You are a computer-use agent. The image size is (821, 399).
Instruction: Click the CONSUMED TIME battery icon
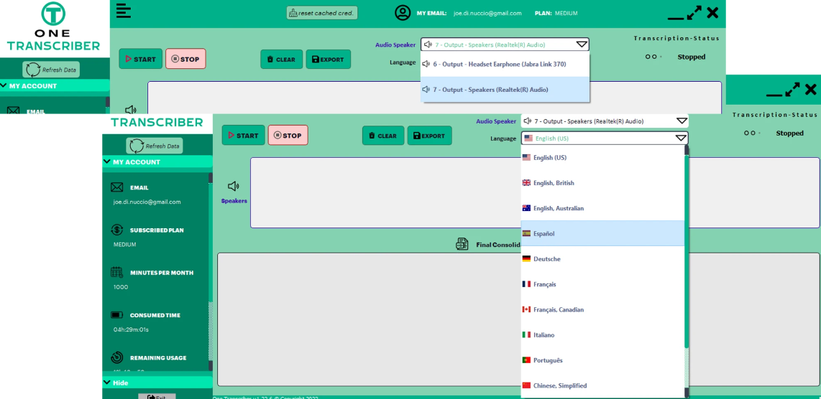(x=116, y=315)
